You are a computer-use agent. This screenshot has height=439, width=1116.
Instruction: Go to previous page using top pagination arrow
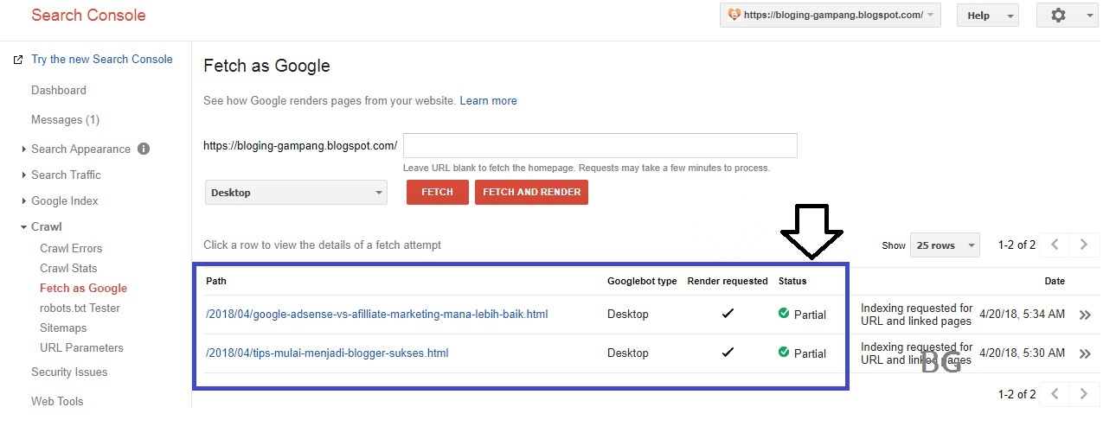[1055, 245]
